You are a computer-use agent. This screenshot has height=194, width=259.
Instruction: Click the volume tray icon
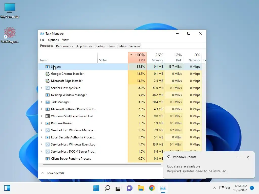[228, 188]
